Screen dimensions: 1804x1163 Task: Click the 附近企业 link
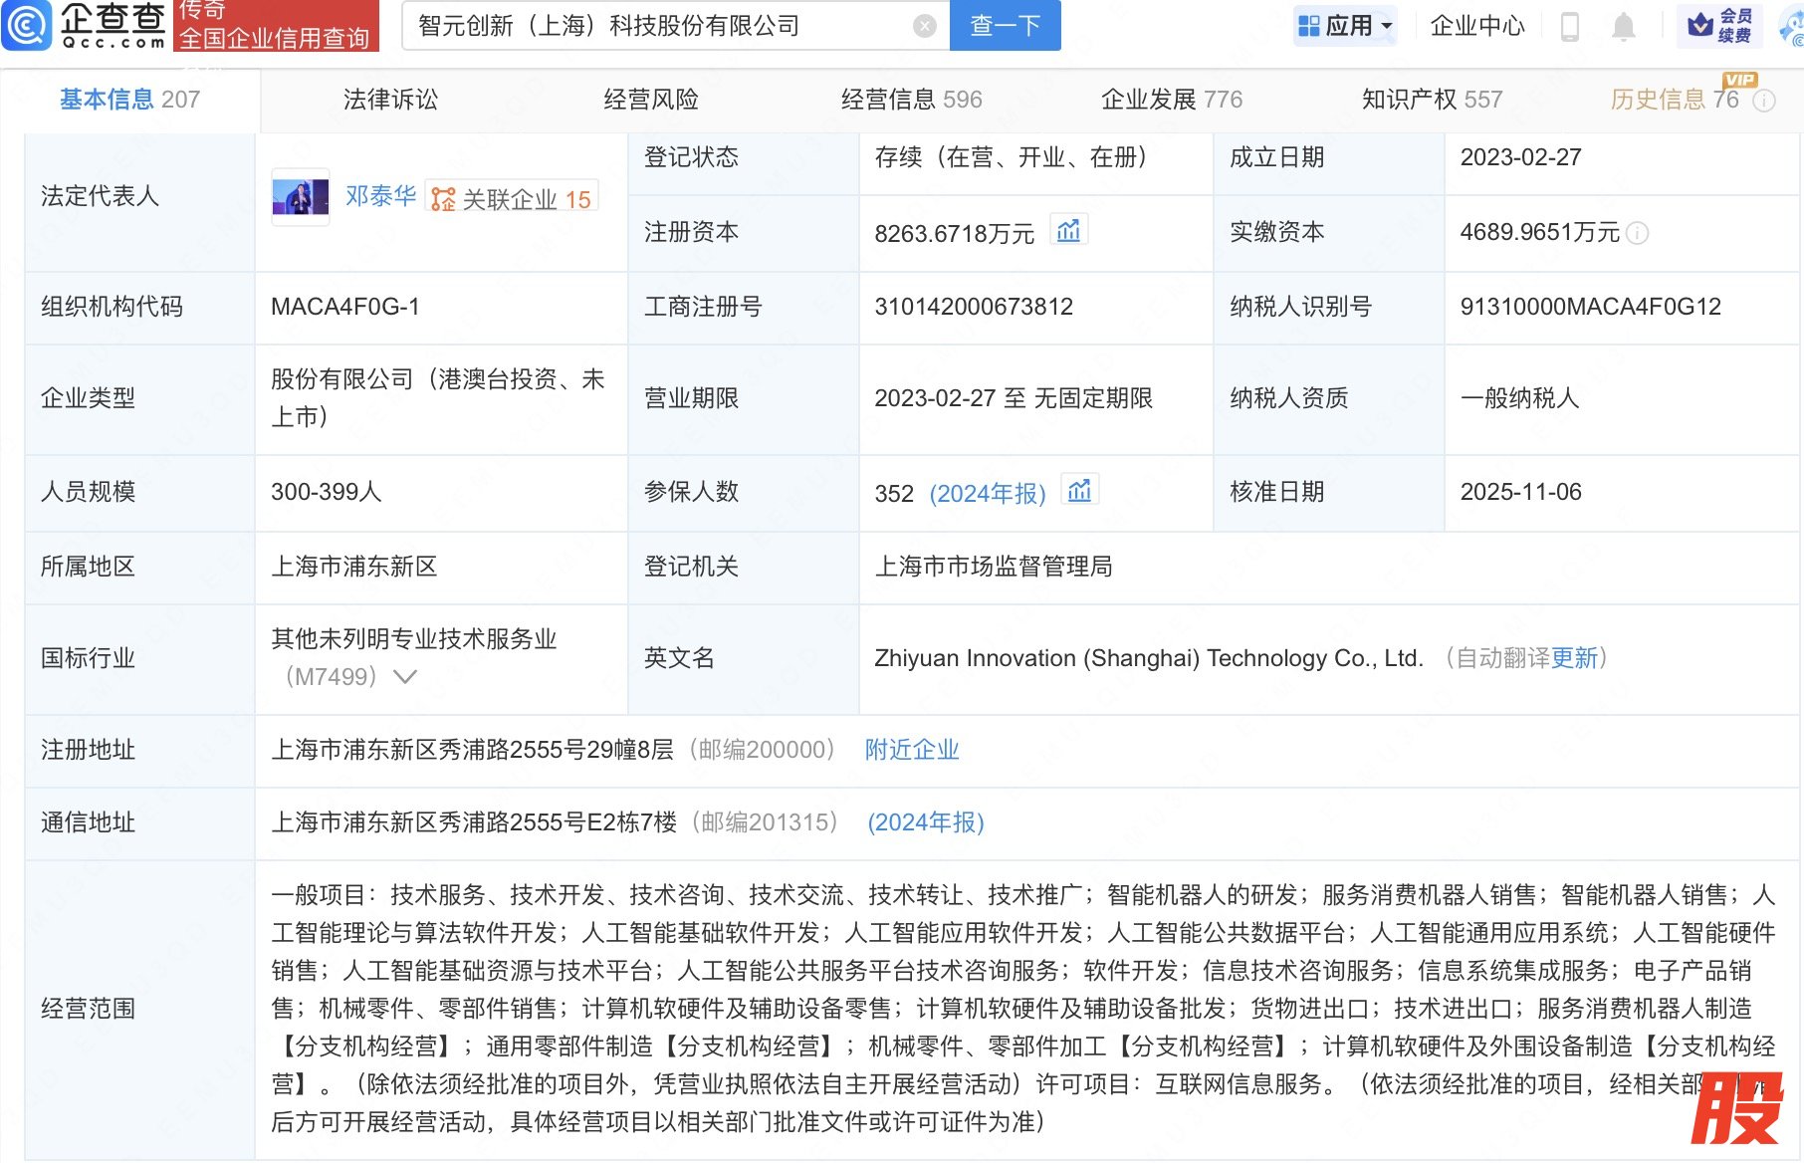point(911,750)
